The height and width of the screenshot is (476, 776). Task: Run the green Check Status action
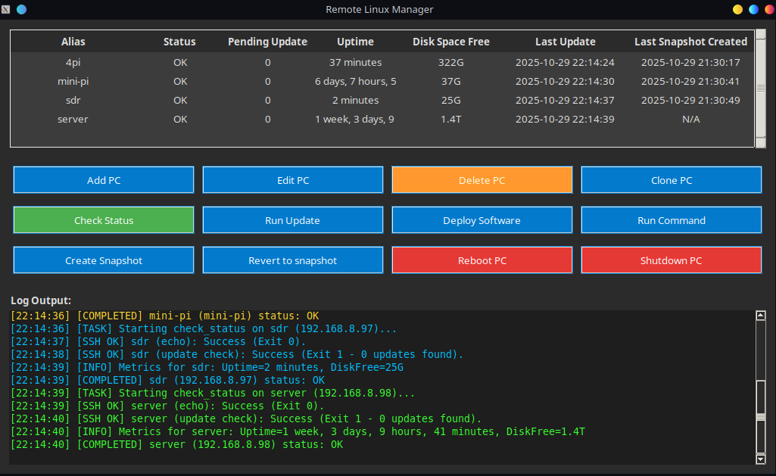pos(104,220)
